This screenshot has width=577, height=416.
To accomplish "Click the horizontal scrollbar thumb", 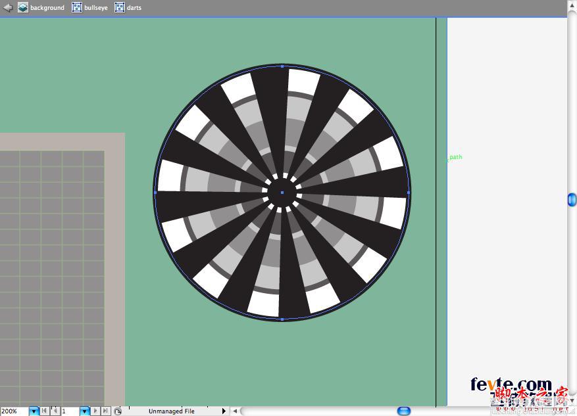I will click(x=404, y=411).
